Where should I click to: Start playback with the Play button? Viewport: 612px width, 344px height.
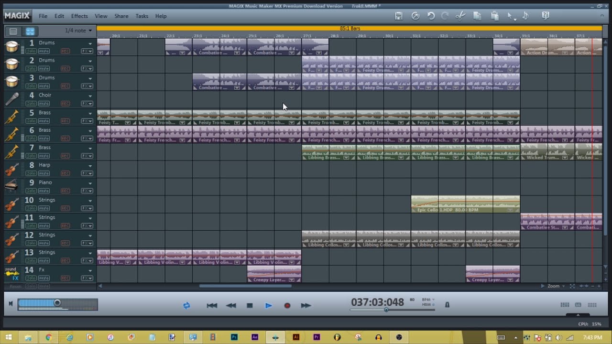click(268, 305)
